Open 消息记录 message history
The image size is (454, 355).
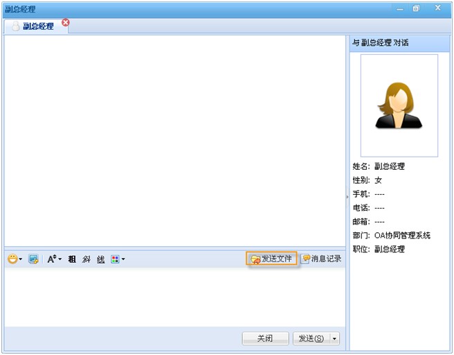point(321,259)
